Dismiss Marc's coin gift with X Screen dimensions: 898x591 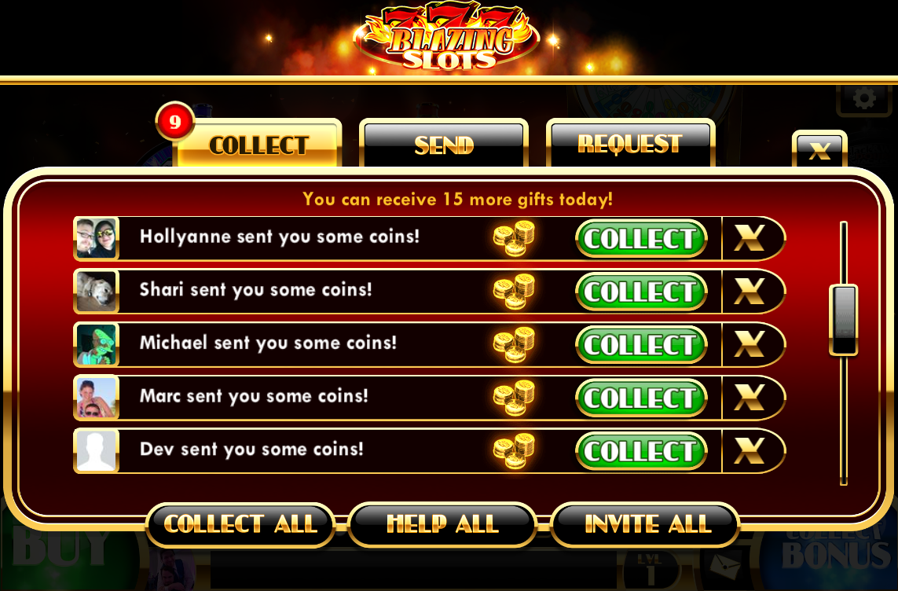click(x=749, y=398)
